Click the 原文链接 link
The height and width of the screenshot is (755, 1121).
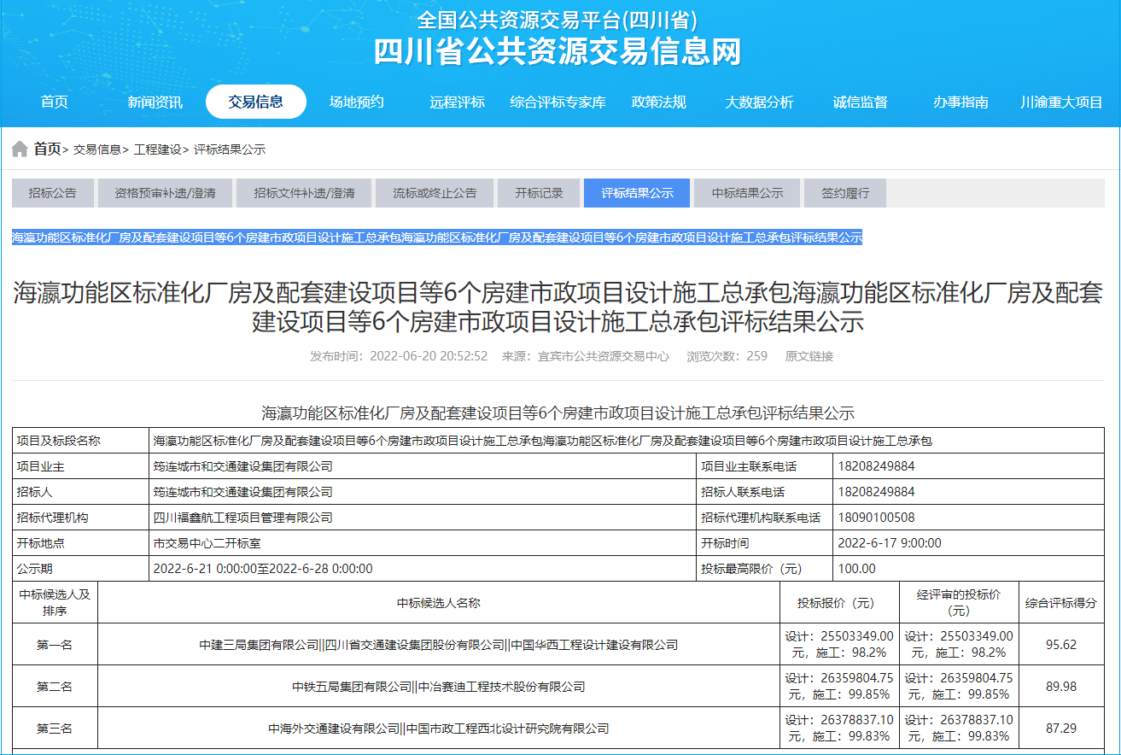click(809, 356)
